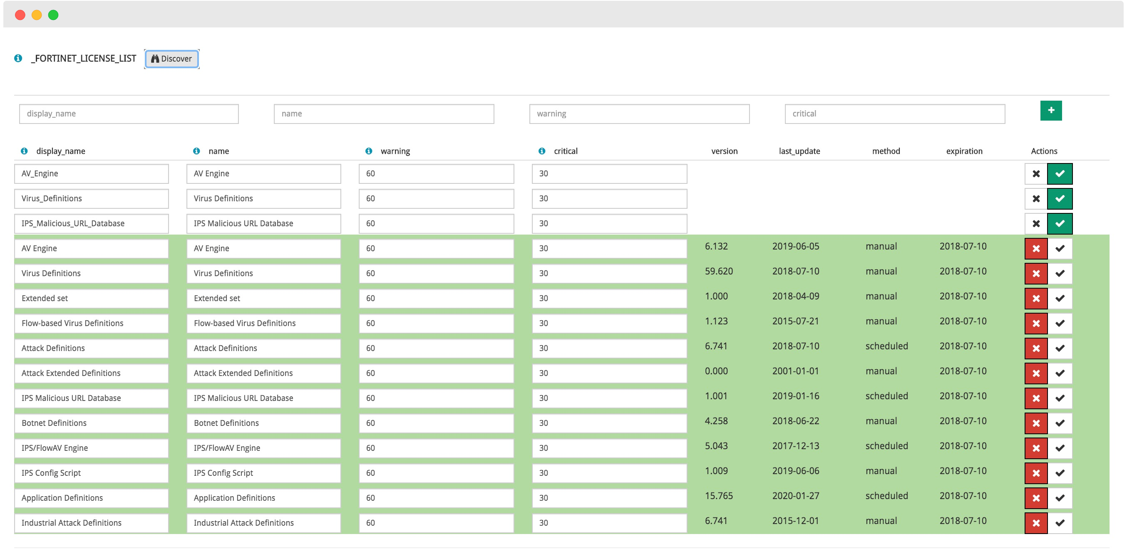Focus the empty warning filter field
The image size is (1127, 549).
(x=639, y=114)
